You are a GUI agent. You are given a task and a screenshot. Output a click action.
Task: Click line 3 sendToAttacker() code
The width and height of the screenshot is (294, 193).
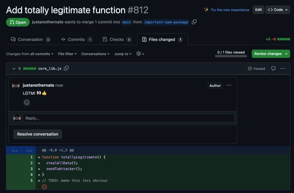(x=64, y=169)
